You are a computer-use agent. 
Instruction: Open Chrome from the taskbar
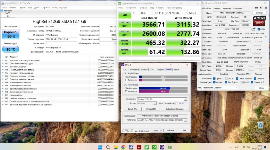[x=123, y=147]
